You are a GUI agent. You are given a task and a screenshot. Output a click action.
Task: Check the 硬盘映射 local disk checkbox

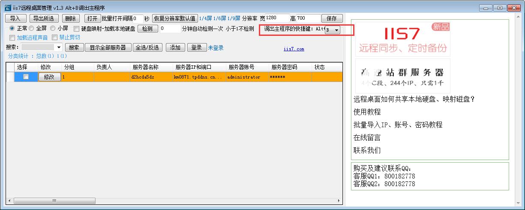point(76,29)
